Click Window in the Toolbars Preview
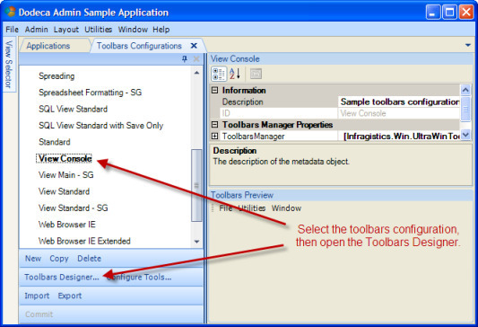This screenshot has width=478, height=327. pos(287,208)
